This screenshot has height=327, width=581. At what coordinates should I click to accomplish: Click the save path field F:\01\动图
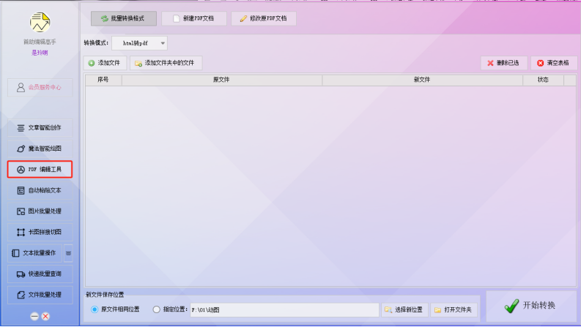click(284, 309)
